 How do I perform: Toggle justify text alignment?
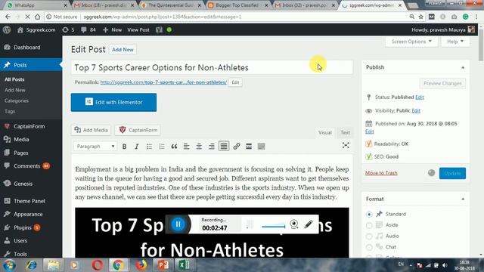point(224,147)
